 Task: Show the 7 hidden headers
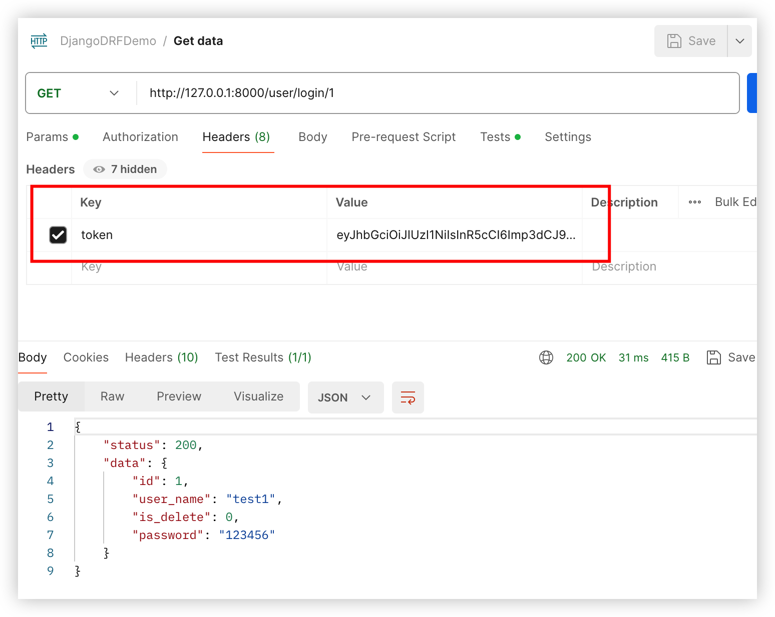(125, 169)
